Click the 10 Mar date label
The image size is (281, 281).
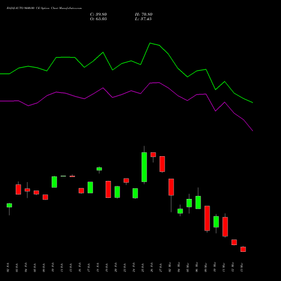(x=215, y=268)
